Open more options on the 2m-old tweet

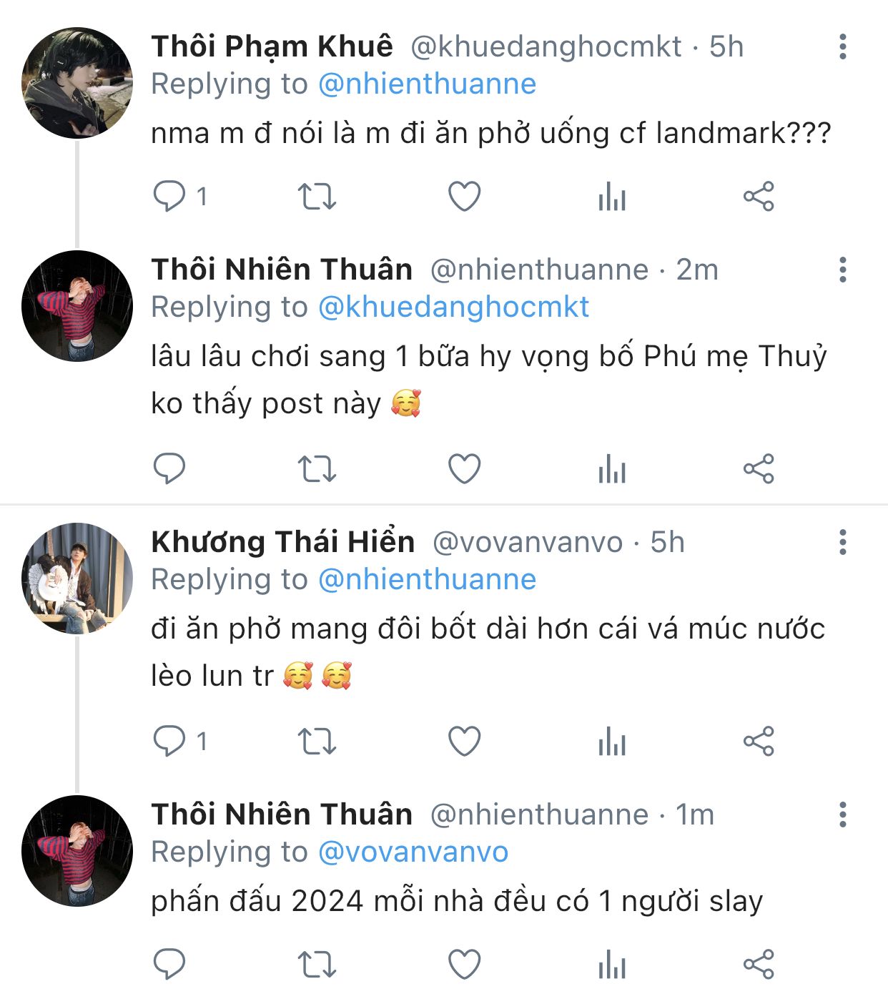point(843,270)
